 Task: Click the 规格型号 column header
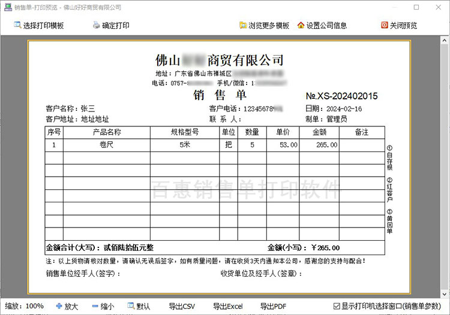click(185, 132)
